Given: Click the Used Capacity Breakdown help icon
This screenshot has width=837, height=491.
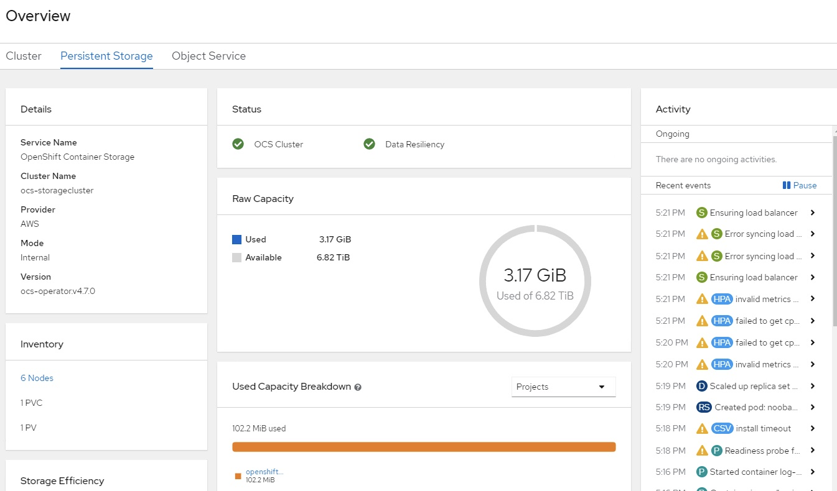Looking at the screenshot, I should tap(358, 387).
